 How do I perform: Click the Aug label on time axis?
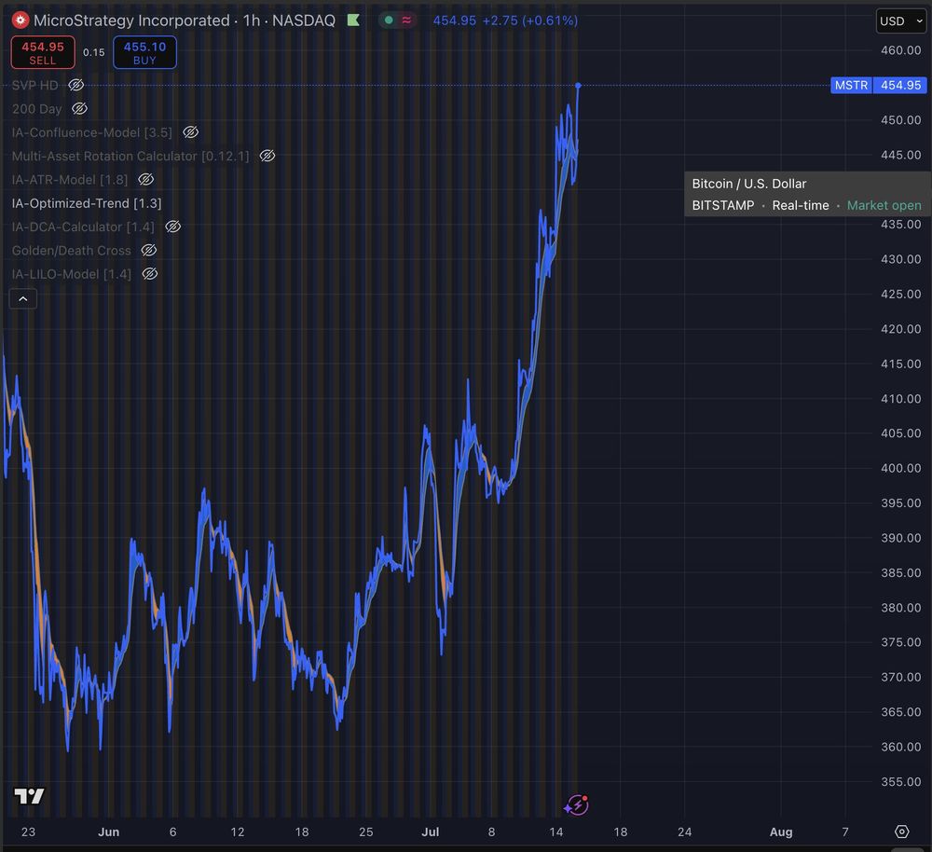click(781, 831)
